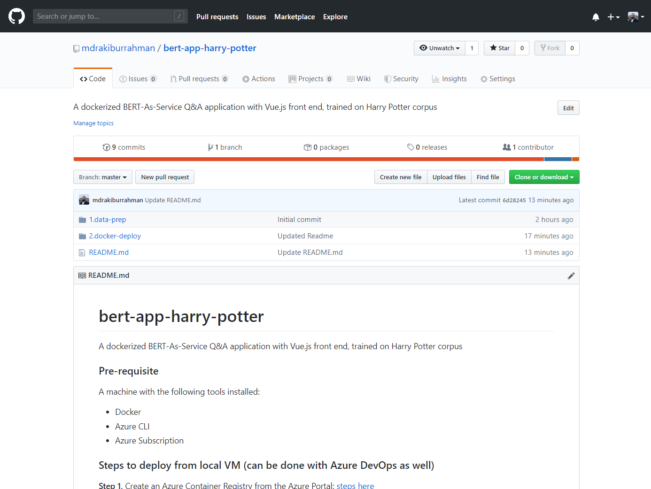Open GitHub home via Octocat logo
The image size is (651, 489).
click(16, 16)
